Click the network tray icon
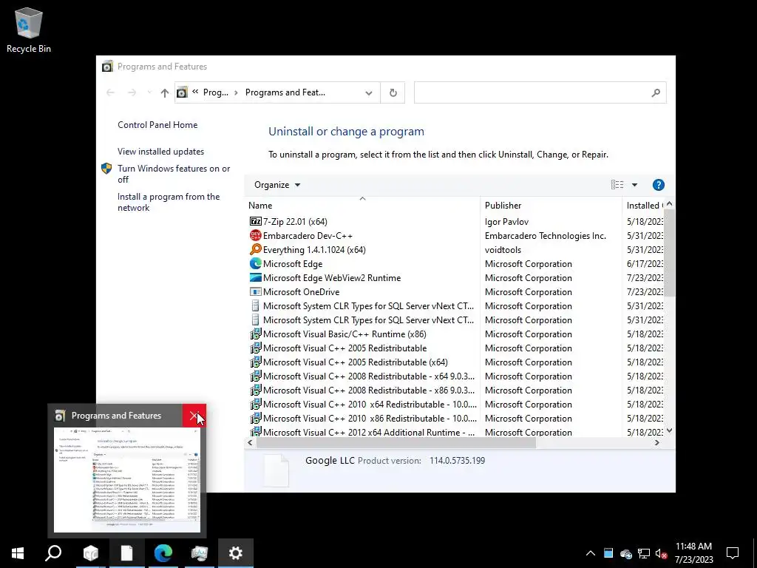 tap(644, 553)
